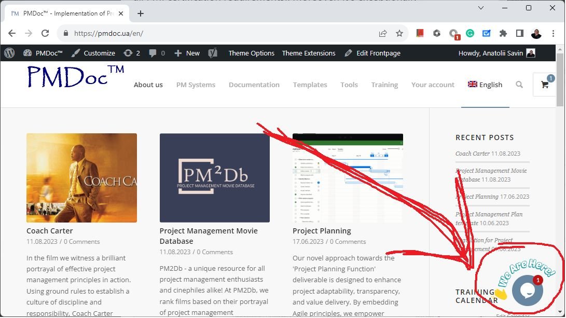The width and height of the screenshot is (566, 318).
Task: Open the Coach Carter thumbnail image
Action: tap(81, 178)
